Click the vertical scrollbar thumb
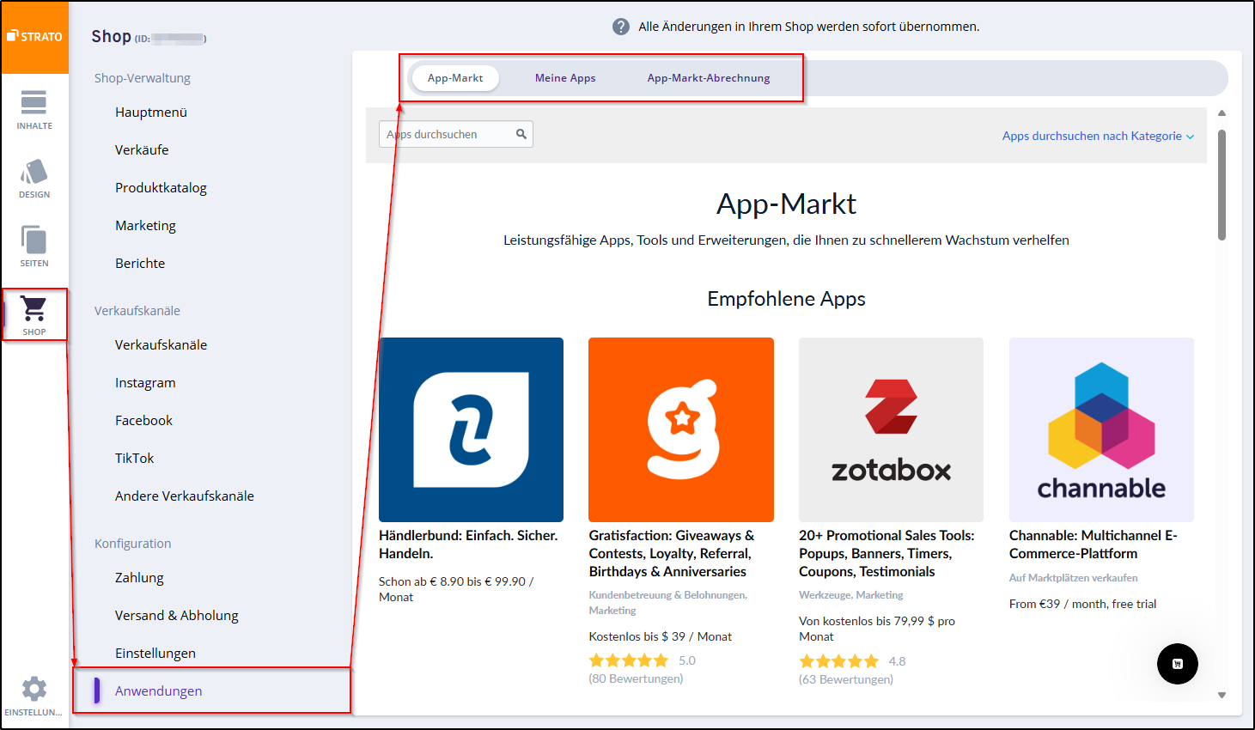This screenshot has width=1255, height=730. [1221, 185]
